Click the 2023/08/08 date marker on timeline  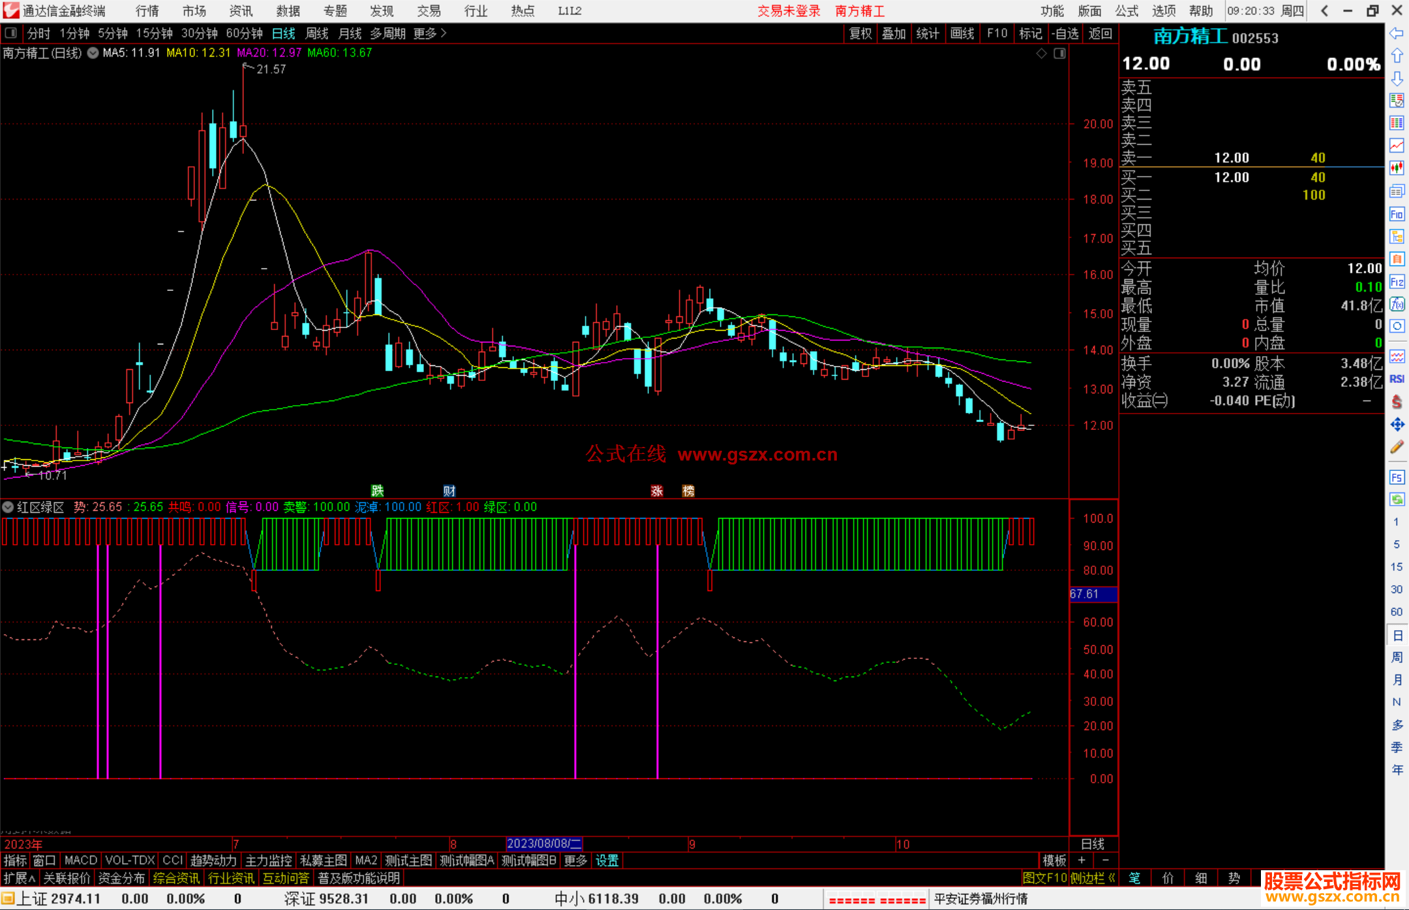[543, 843]
